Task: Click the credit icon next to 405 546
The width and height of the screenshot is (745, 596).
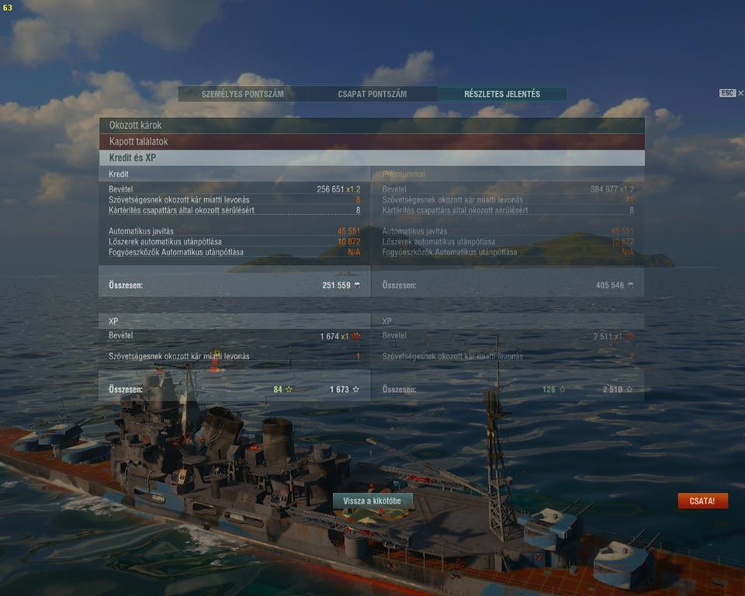Action: tap(630, 285)
